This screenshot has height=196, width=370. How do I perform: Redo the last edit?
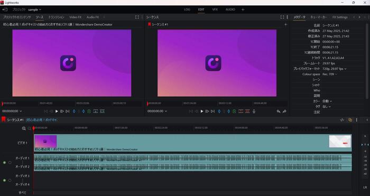pyautogui.click(x=284, y=111)
